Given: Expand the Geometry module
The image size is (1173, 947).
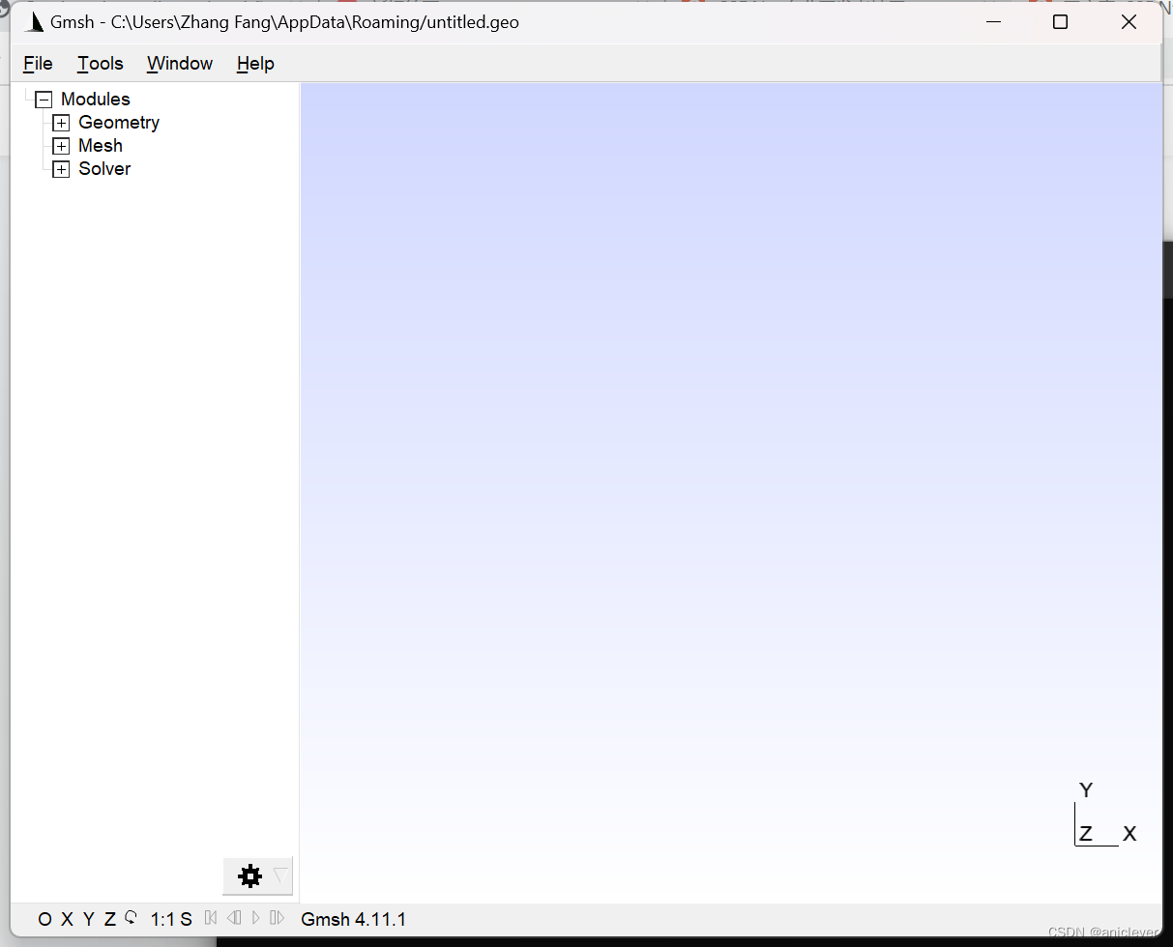Looking at the screenshot, I should tap(61, 123).
